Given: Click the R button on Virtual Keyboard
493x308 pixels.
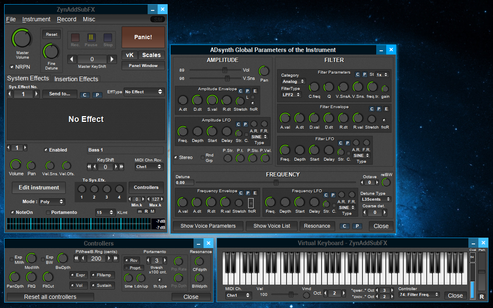Looking at the screenshot, I should coord(482,297).
